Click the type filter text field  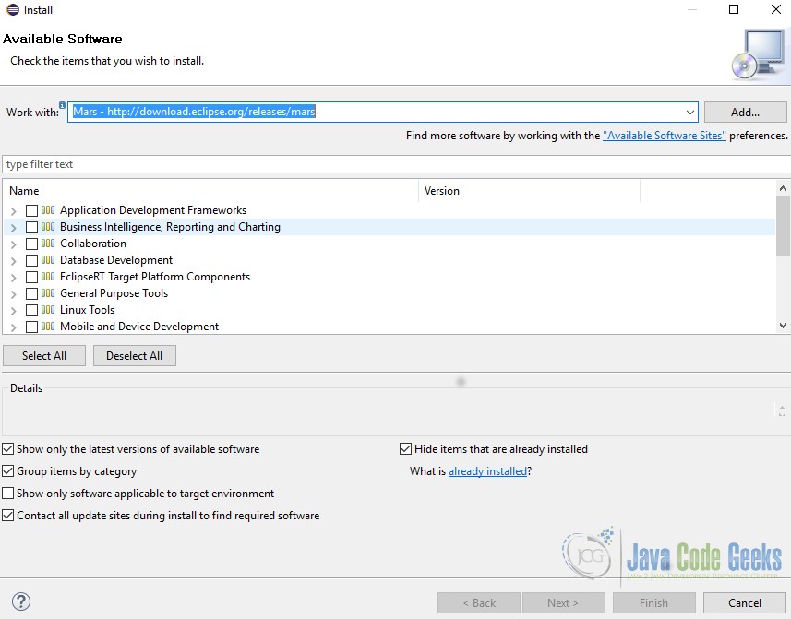397,164
